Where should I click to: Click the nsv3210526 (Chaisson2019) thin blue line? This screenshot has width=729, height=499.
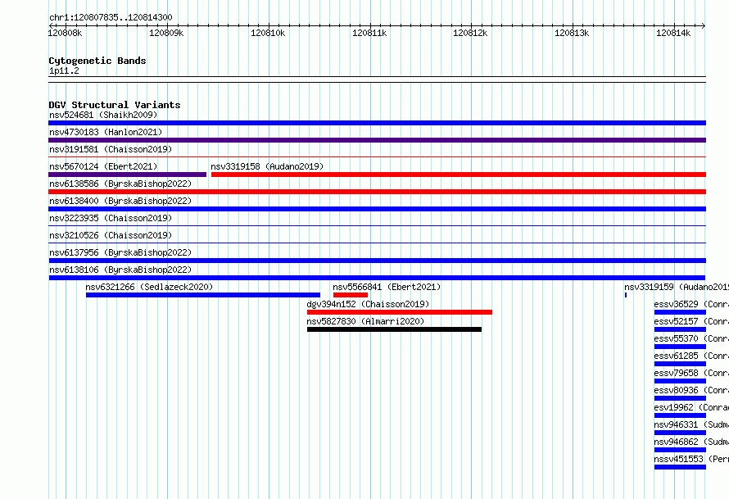point(377,243)
